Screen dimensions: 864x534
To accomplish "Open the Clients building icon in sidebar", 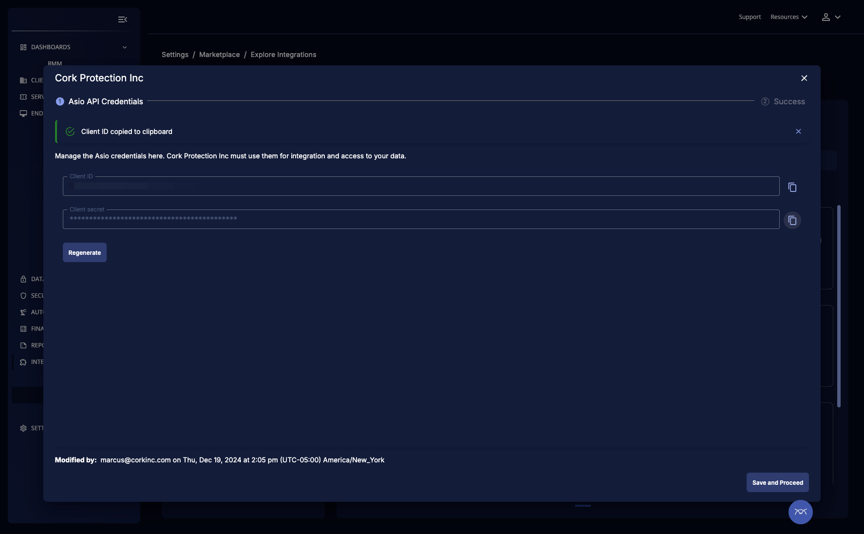I will point(23,80).
